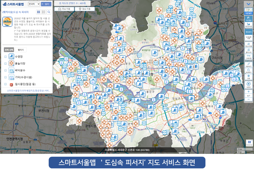Click the 기타(수경시설) legend icon
The image size is (254, 171).
[x=11, y=77]
